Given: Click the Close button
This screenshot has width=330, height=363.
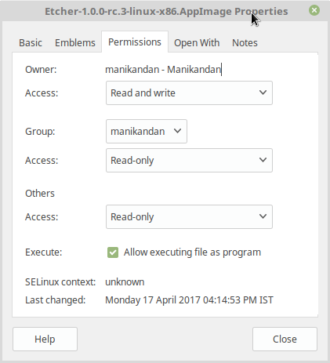Looking at the screenshot, I should coord(285,339).
